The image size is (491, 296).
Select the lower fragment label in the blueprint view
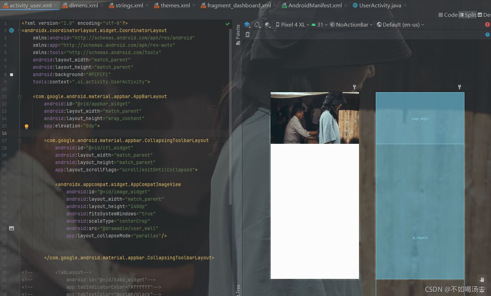click(420, 238)
